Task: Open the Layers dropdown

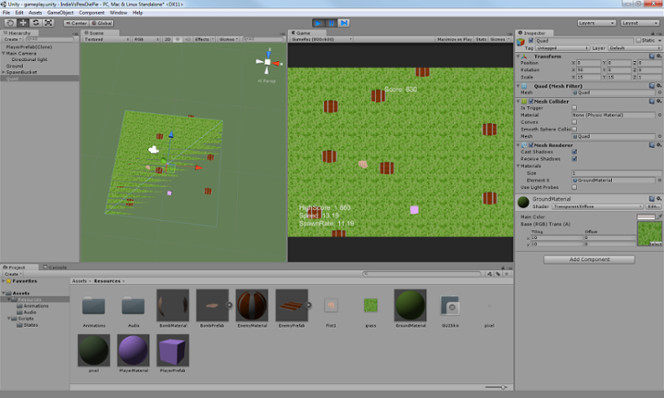Action: [x=595, y=22]
